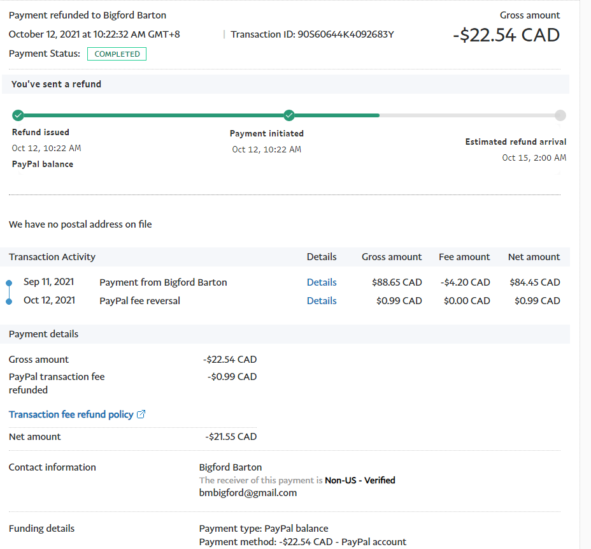Image resolution: width=591 pixels, height=549 pixels.
Task: Click the gray Estimated refund arrival circle
Action: pos(560,115)
